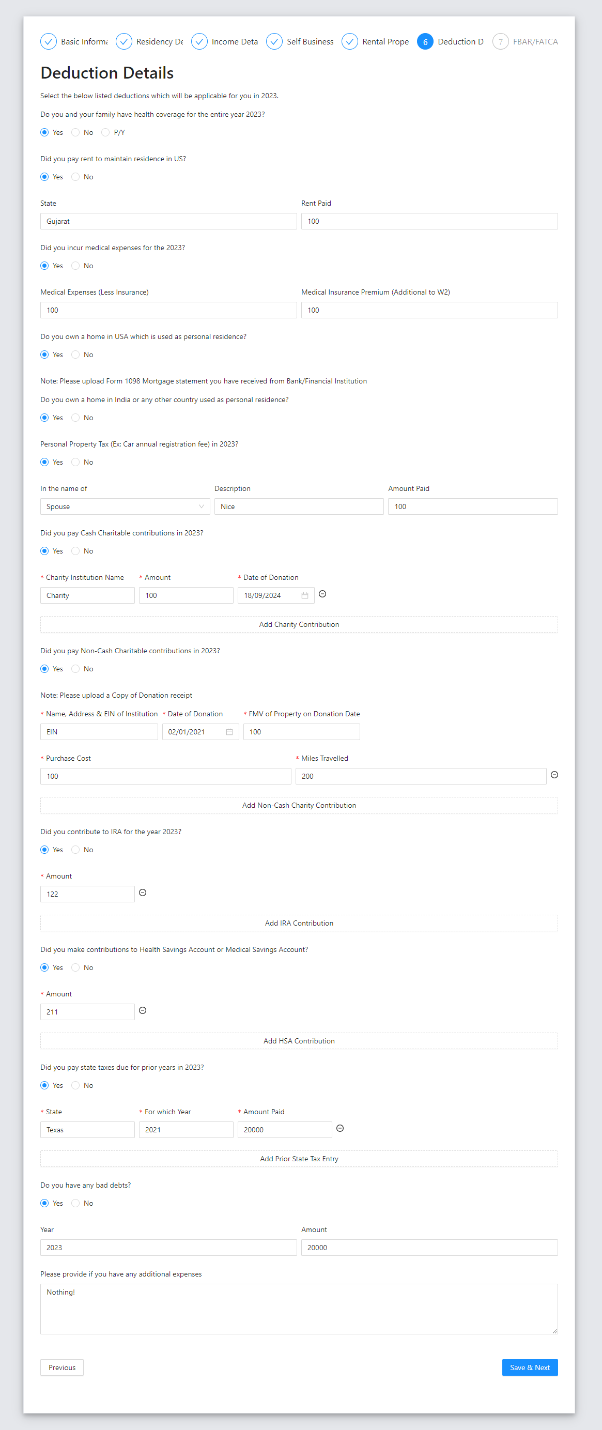The height and width of the screenshot is (1430, 602).
Task: Select No for medical expenses incurred
Action: click(75, 265)
